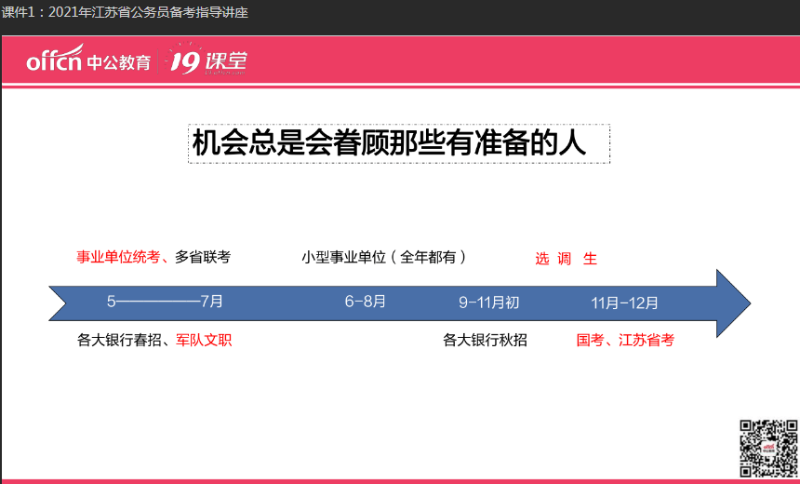Click the blue timeline arrowhead

[733, 302]
